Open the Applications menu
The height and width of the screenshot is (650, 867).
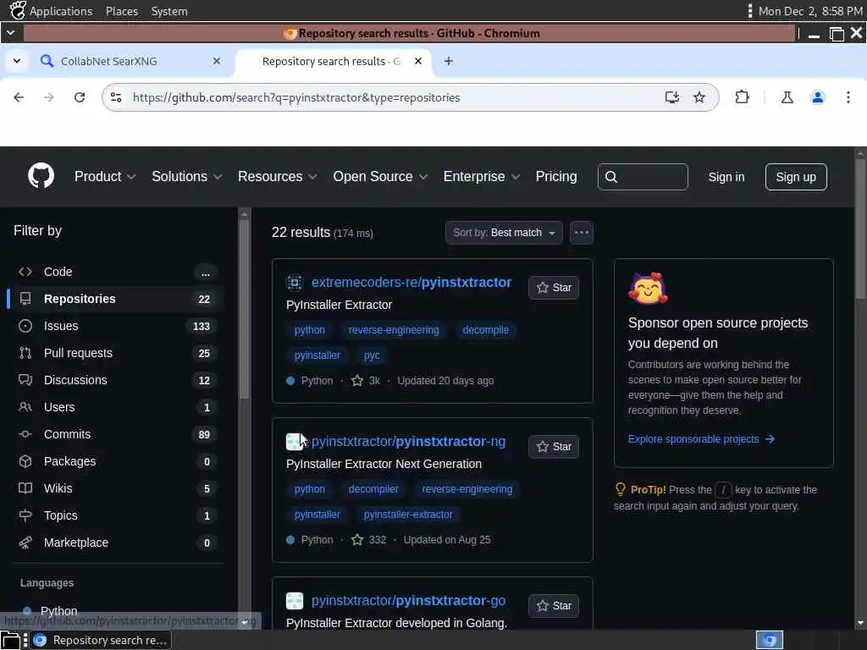[x=52, y=11]
